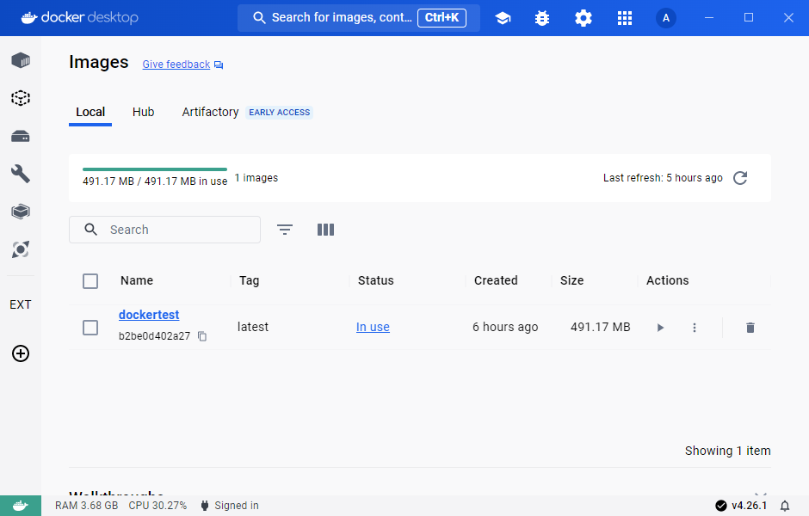Click the Signed in status

pyautogui.click(x=230, y=506)
